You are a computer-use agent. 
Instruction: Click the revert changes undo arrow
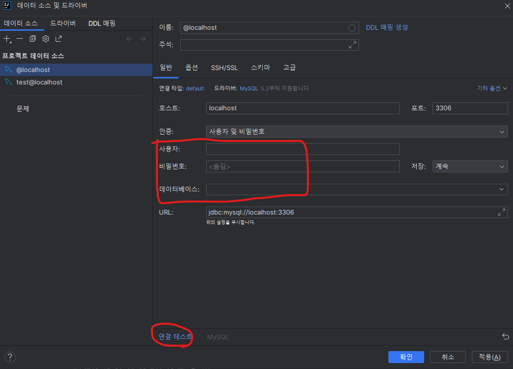click(x=506, y=336)
